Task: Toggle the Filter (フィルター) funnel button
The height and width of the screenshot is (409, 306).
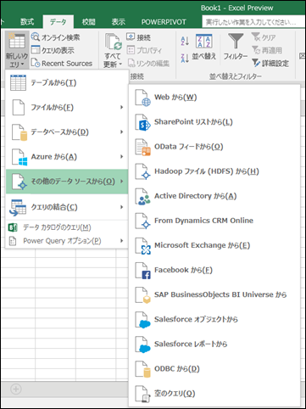Action: point(236,47)
